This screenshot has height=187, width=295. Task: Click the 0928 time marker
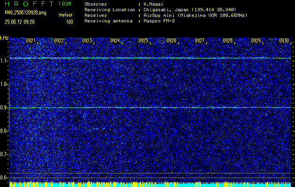227,41
